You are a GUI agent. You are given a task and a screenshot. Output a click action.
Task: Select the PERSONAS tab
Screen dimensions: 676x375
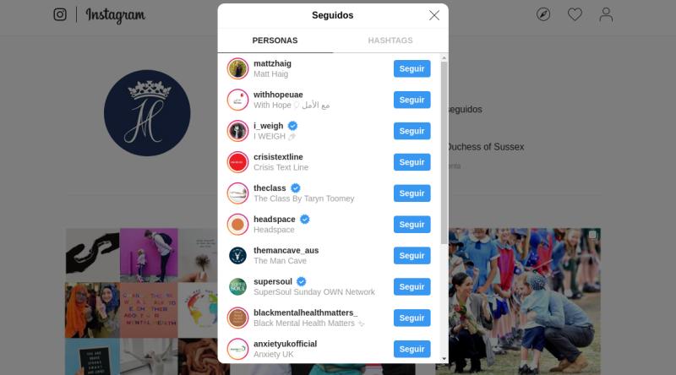point(275,41)
